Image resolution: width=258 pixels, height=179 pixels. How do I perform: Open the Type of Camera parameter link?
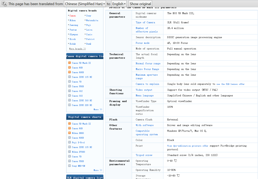tap(145, 22)
